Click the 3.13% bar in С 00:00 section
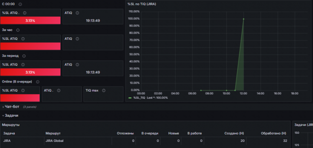 click(30, 20)
